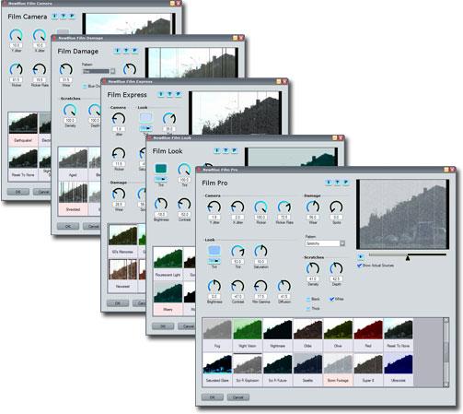The image size is (463, 414).
Task: Toggle the Black scratches checkbox in Film Pro
Action: (308, 299)
